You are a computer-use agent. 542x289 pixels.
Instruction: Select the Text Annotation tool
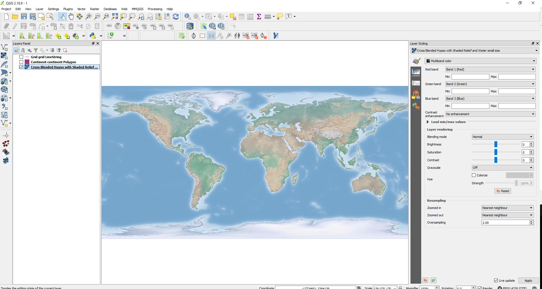point(289,17)
